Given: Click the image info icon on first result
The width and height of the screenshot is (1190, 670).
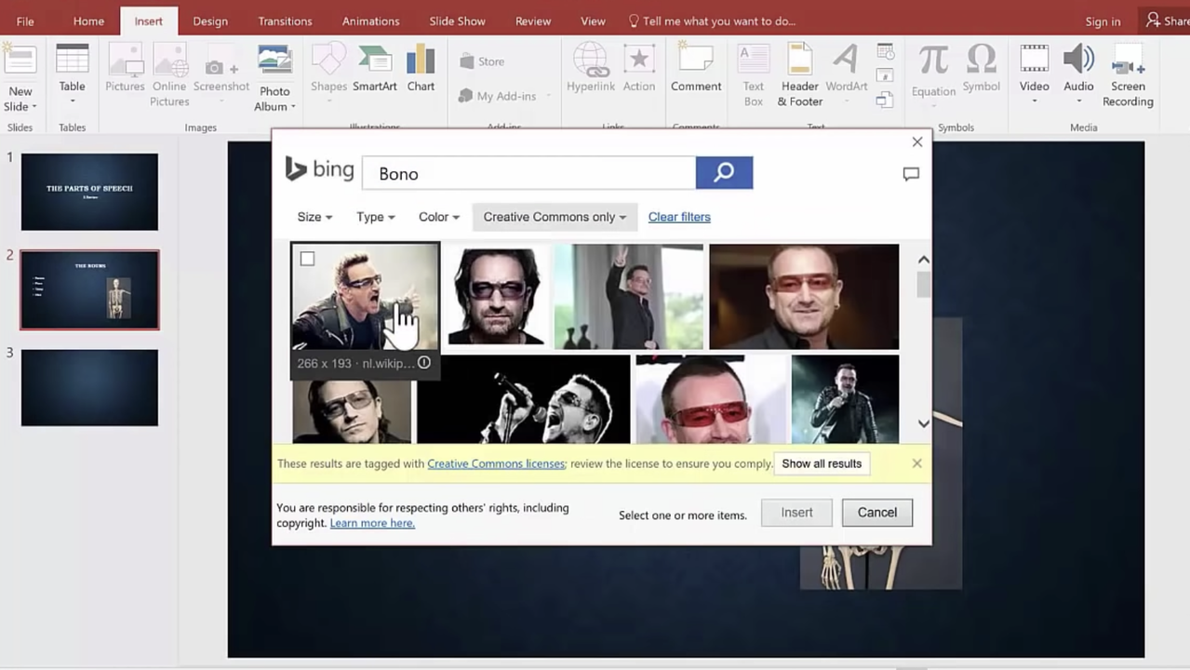Looking at the screenshot, I should pos(424,363).
